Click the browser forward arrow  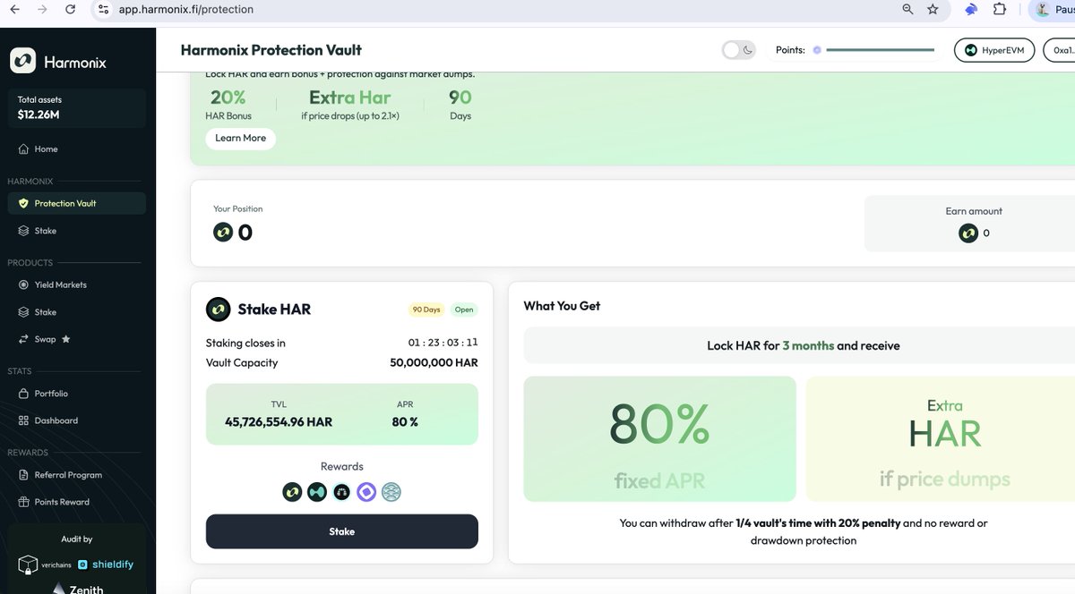click(x=42, y=9)
